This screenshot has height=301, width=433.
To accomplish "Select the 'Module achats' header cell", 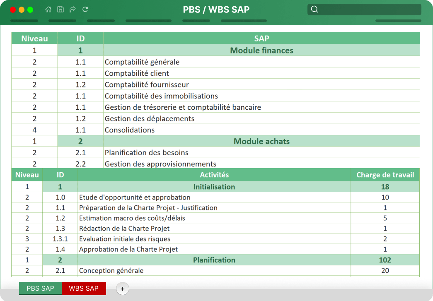I will (x=261, y=141).
